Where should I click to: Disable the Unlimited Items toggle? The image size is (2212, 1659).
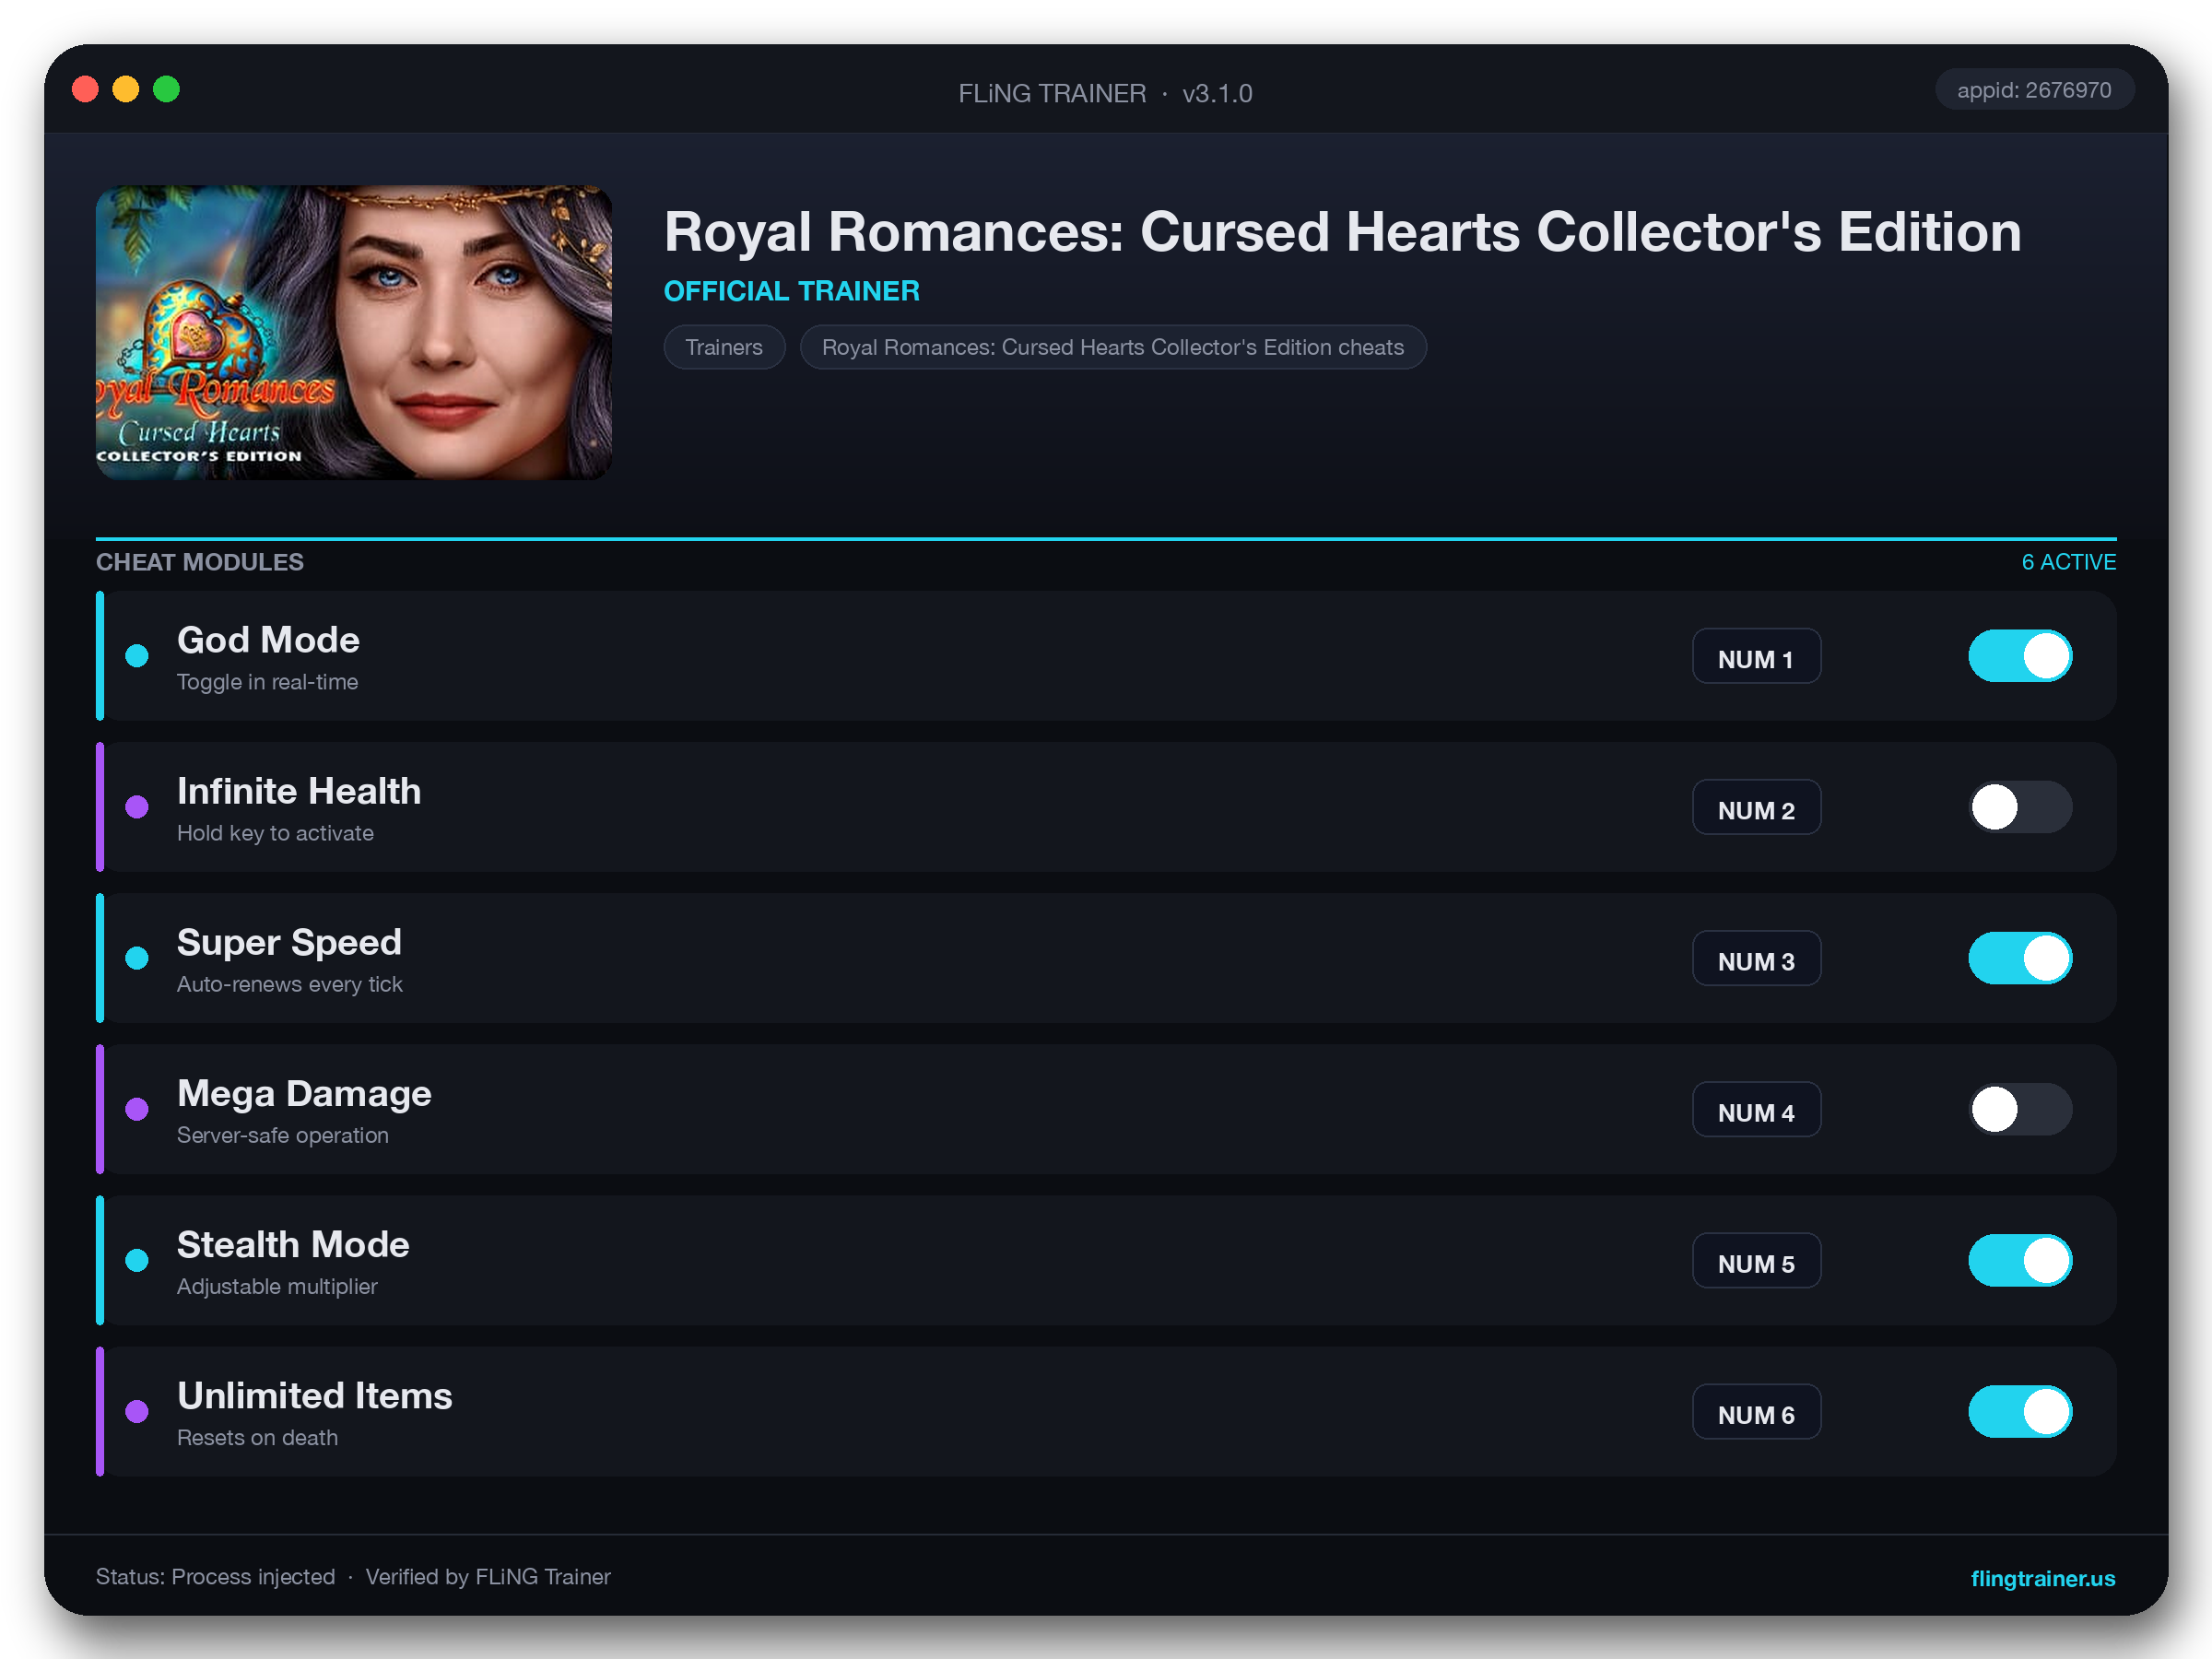coord(2020,1411)
